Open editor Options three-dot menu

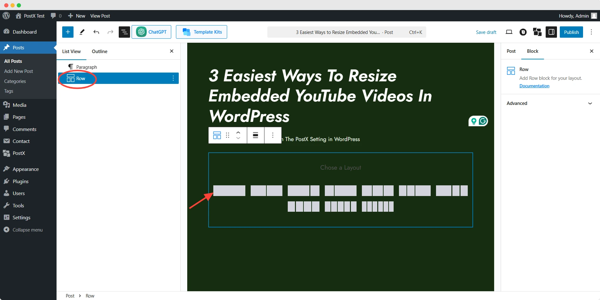[591, 32]
